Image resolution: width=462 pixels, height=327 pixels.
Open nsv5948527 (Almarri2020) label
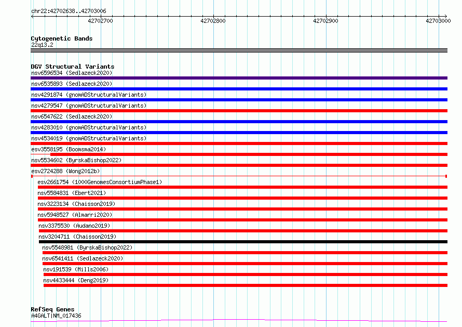pos(75,215)
